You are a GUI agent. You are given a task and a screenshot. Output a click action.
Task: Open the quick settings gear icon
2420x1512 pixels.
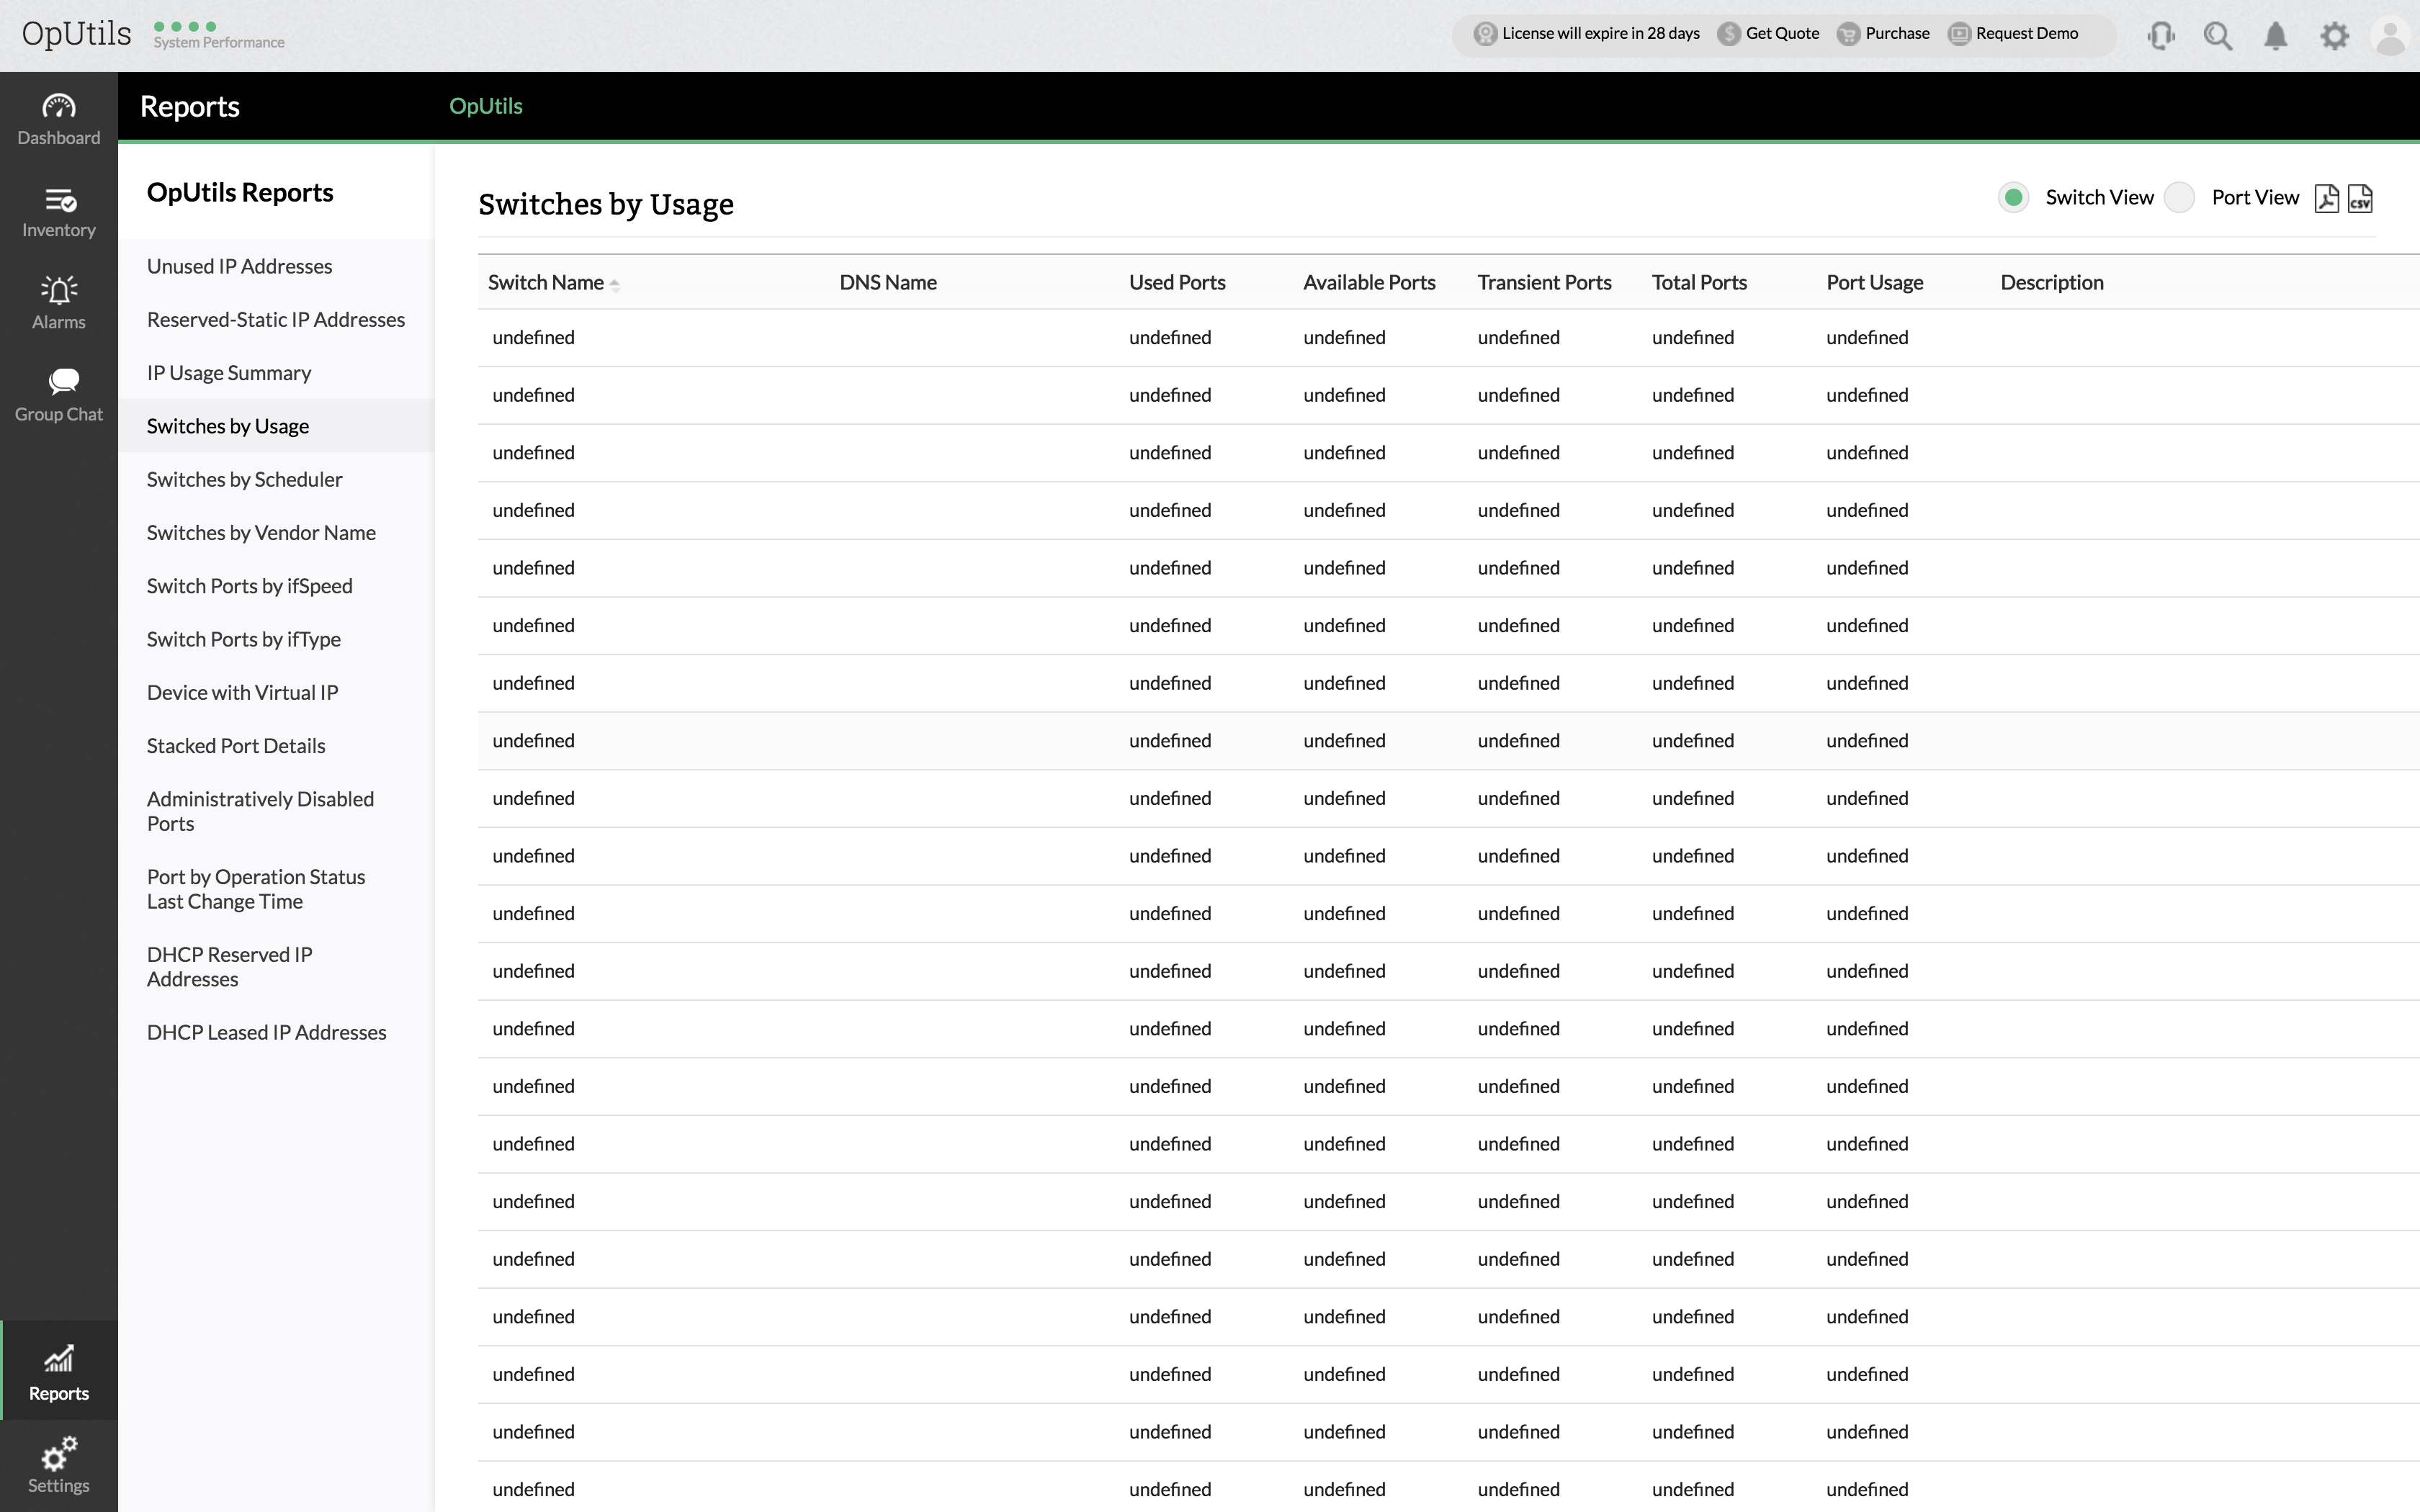[2334, 36]
